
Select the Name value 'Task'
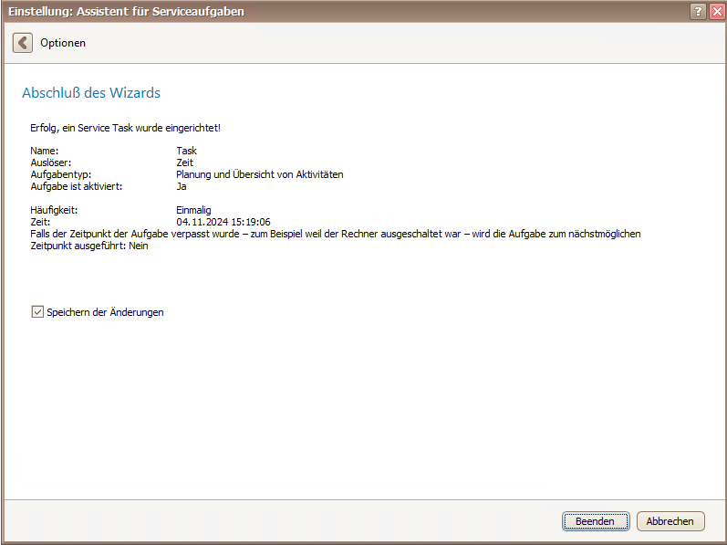tap(186, 151)
